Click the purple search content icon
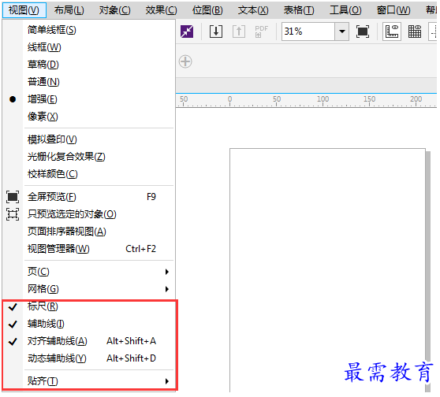The image size is (440, 397). click(x=187, y=32)
